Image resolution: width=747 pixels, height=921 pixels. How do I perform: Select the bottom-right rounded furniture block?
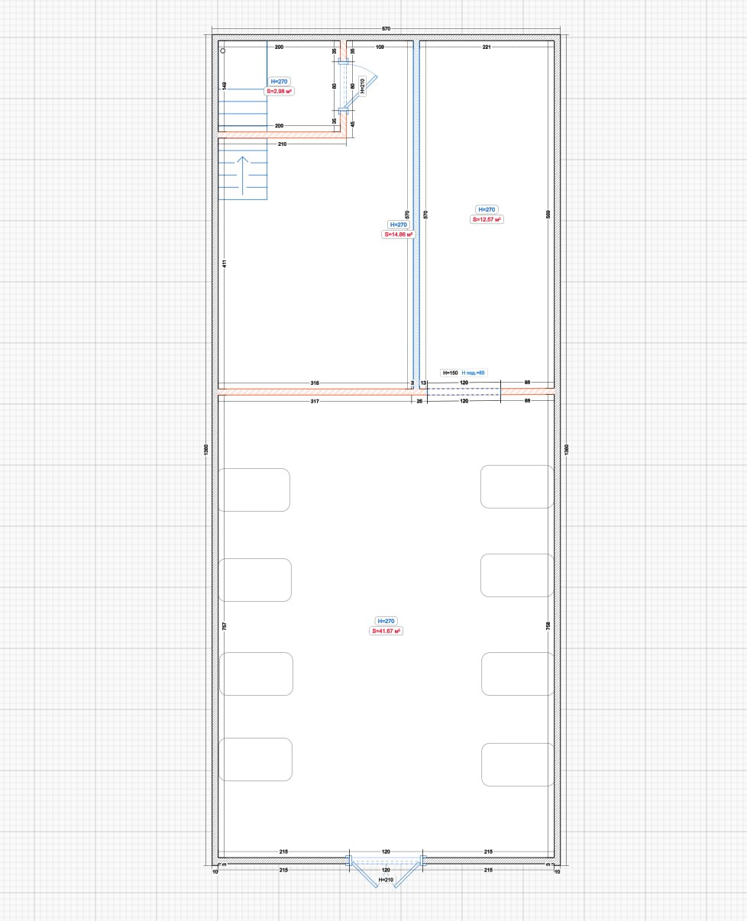(x=517, y=764)
